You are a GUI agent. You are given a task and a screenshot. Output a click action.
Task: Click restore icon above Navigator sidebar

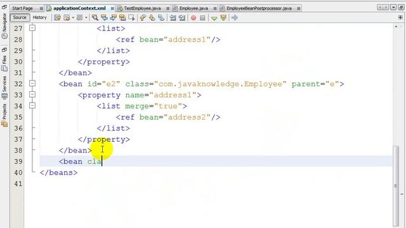[4, 8]
